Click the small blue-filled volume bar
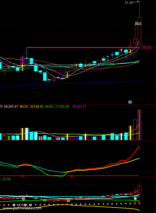This screenshot has width=156, height=213. click(76, 138)
